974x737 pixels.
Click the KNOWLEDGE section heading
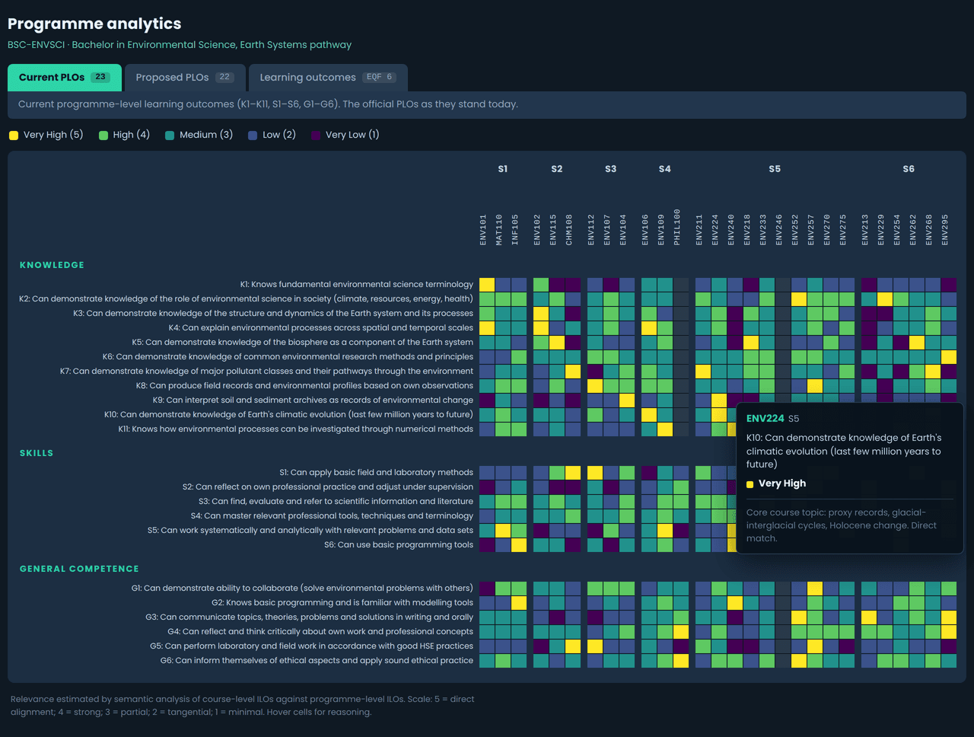pos(52,265)
